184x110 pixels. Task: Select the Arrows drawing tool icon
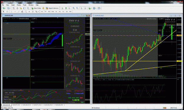coord(36,11)
